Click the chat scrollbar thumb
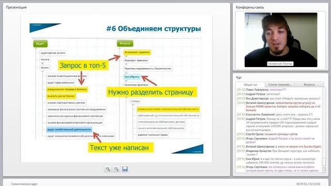The width and height of the screenshot is (331, 186). 324,161
